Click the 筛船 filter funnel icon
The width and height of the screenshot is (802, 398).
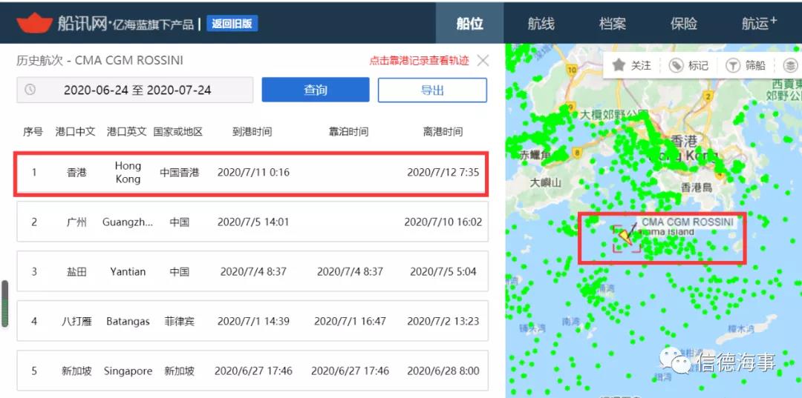click(x=734, y=65)
